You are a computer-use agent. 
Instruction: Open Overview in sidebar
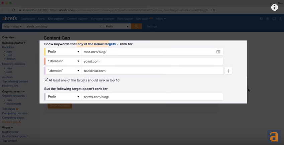pos(8,37)
